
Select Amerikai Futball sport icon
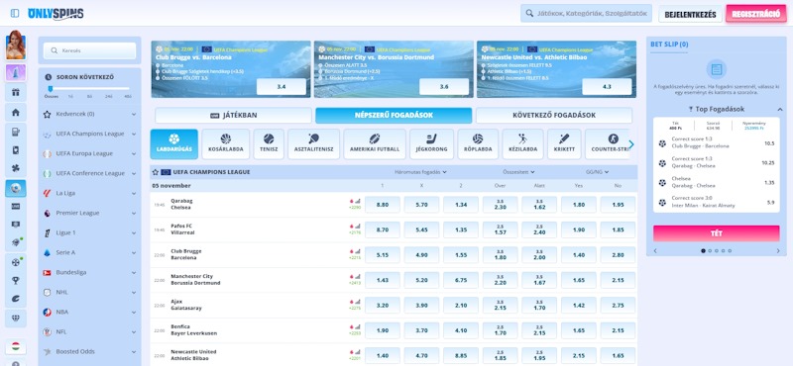(x=375, y=143)
